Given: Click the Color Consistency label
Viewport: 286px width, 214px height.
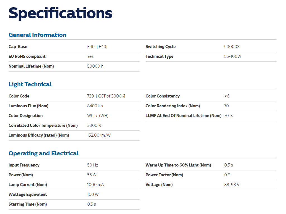Looking at the screenshot, I should (x=162, y=96).
